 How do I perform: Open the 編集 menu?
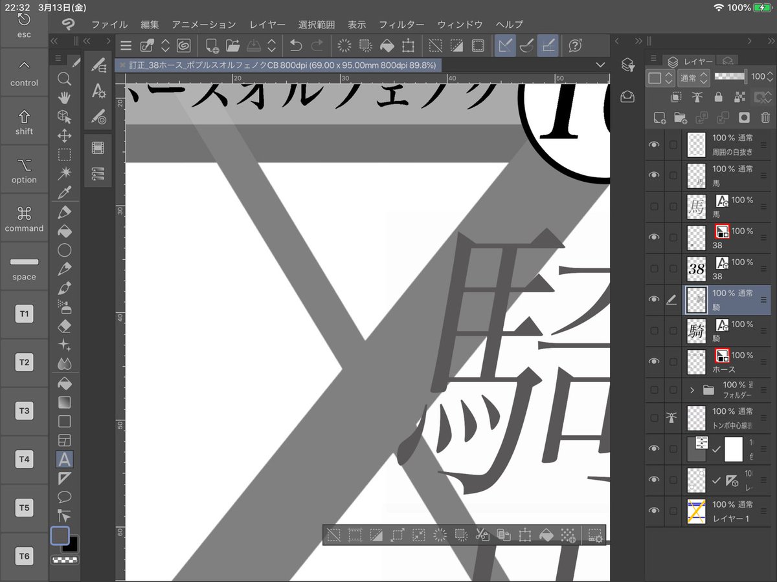150,25
